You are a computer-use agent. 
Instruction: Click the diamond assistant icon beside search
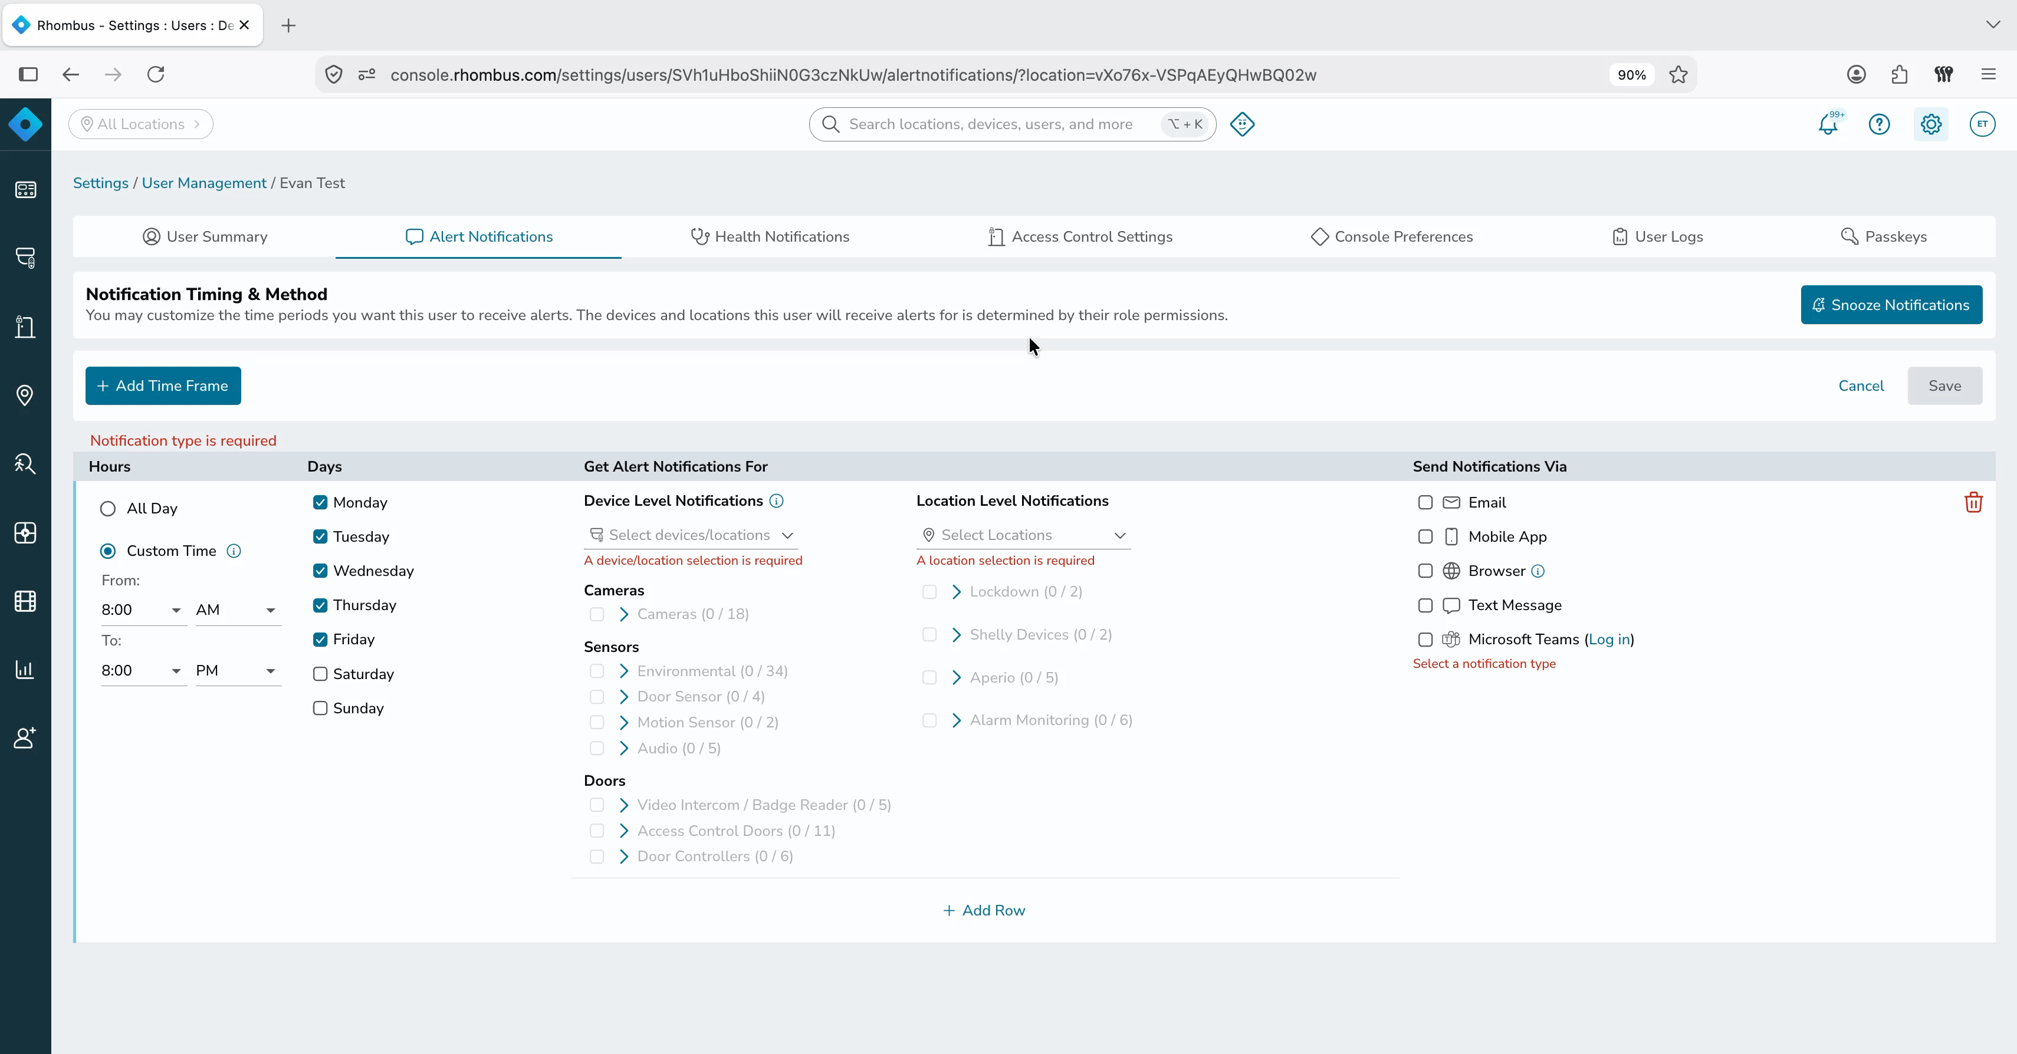[1243, 124]
